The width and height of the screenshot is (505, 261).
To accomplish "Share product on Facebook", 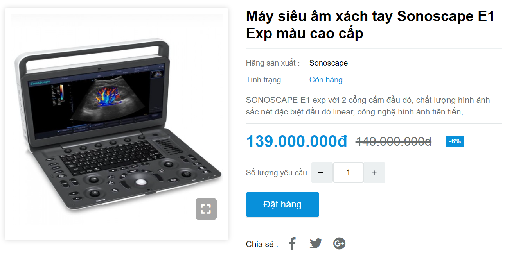I will pyautogui.click(x=292, y=243).
